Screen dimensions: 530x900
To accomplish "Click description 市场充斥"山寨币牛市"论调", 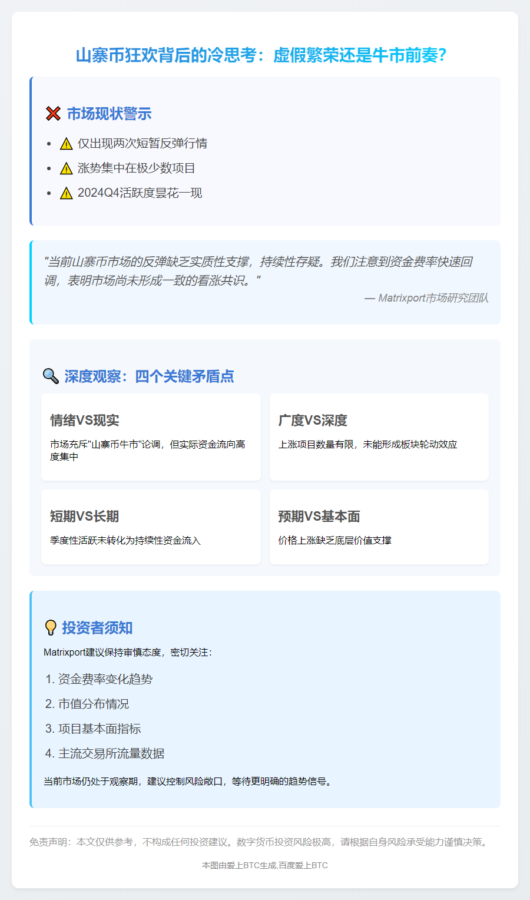I will point(148,451).
